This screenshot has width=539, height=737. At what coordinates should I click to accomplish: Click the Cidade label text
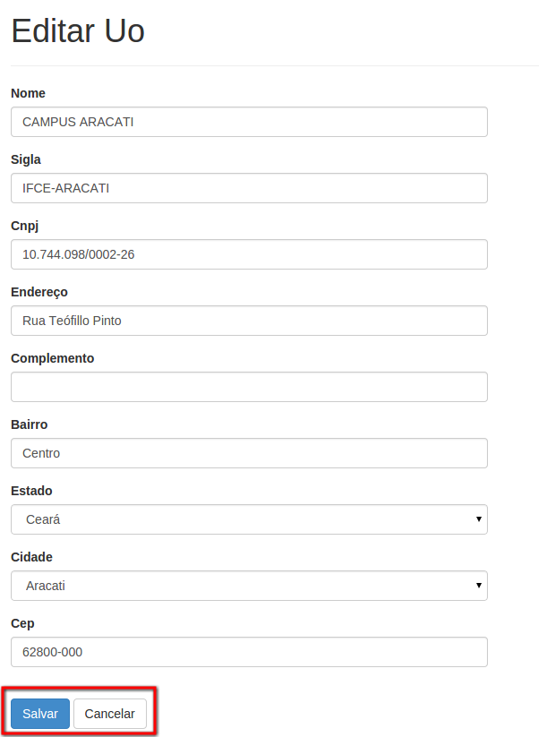pos(31,557)
